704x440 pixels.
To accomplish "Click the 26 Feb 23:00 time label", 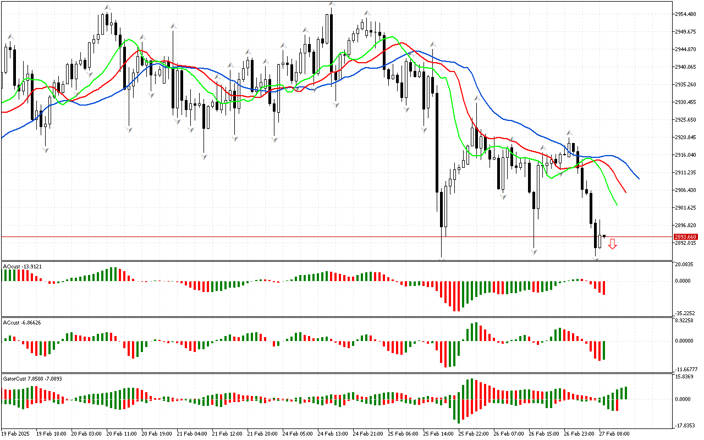I will point(579,434).
